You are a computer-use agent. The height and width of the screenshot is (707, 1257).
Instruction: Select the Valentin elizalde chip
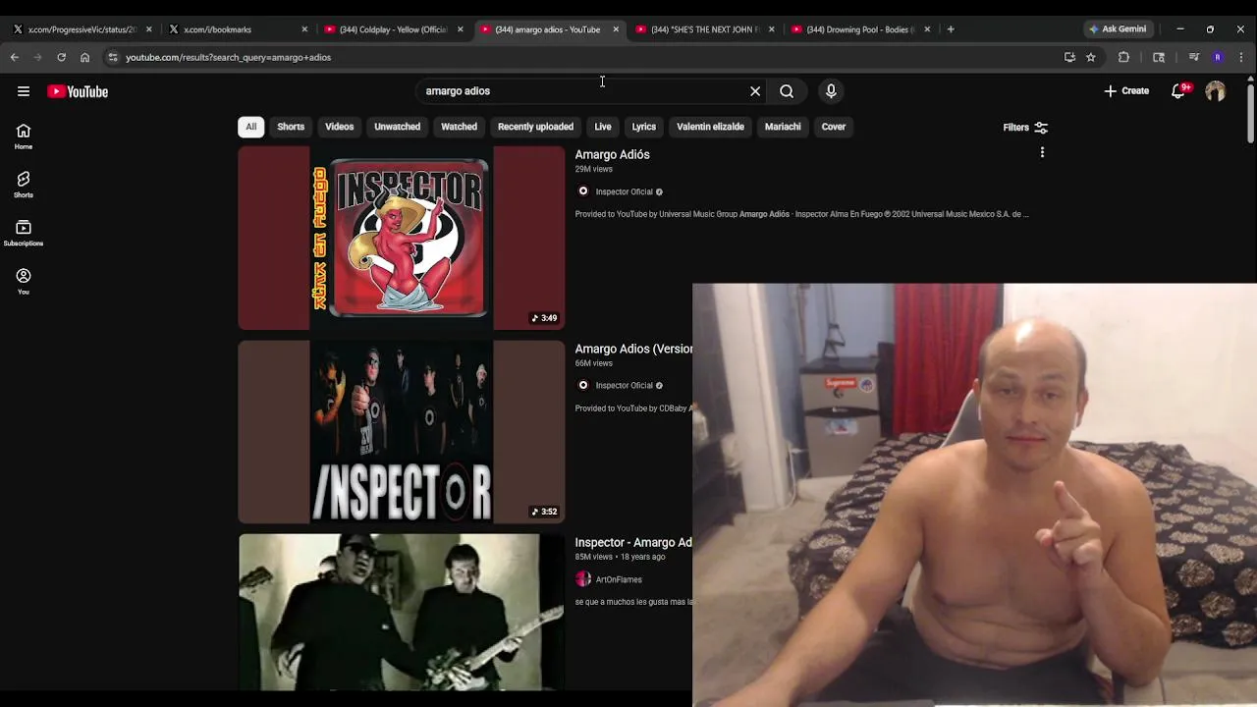click(x=710, y=127)
